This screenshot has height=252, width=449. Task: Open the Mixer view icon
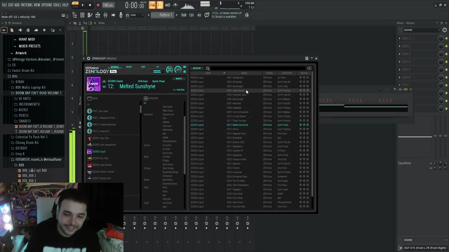106,15
